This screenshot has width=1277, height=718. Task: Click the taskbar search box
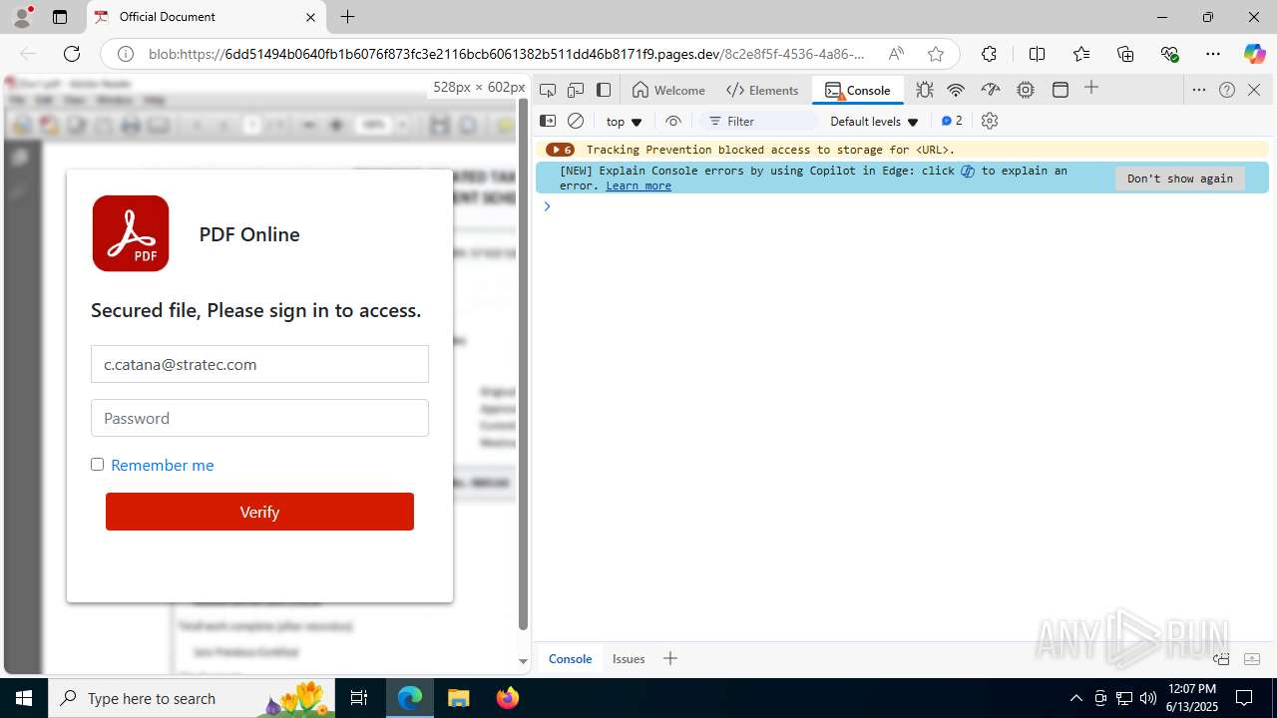pyautogui.click(x=193, y=698)
